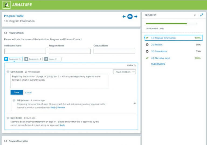Click the 55% value for Committees
Viewport: 207px width, 145px height.
tap(198, 51)
